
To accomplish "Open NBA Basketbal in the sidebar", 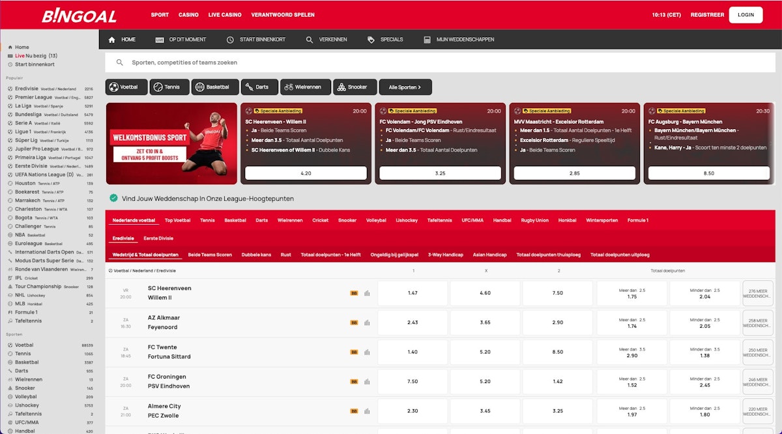I will click(x=50, y=235).
